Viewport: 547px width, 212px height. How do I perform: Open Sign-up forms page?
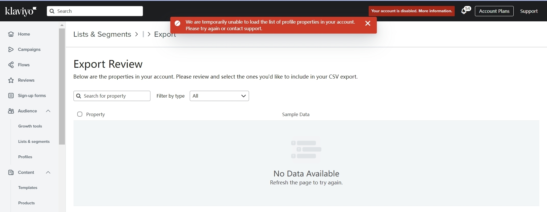(x=32, y=96)
